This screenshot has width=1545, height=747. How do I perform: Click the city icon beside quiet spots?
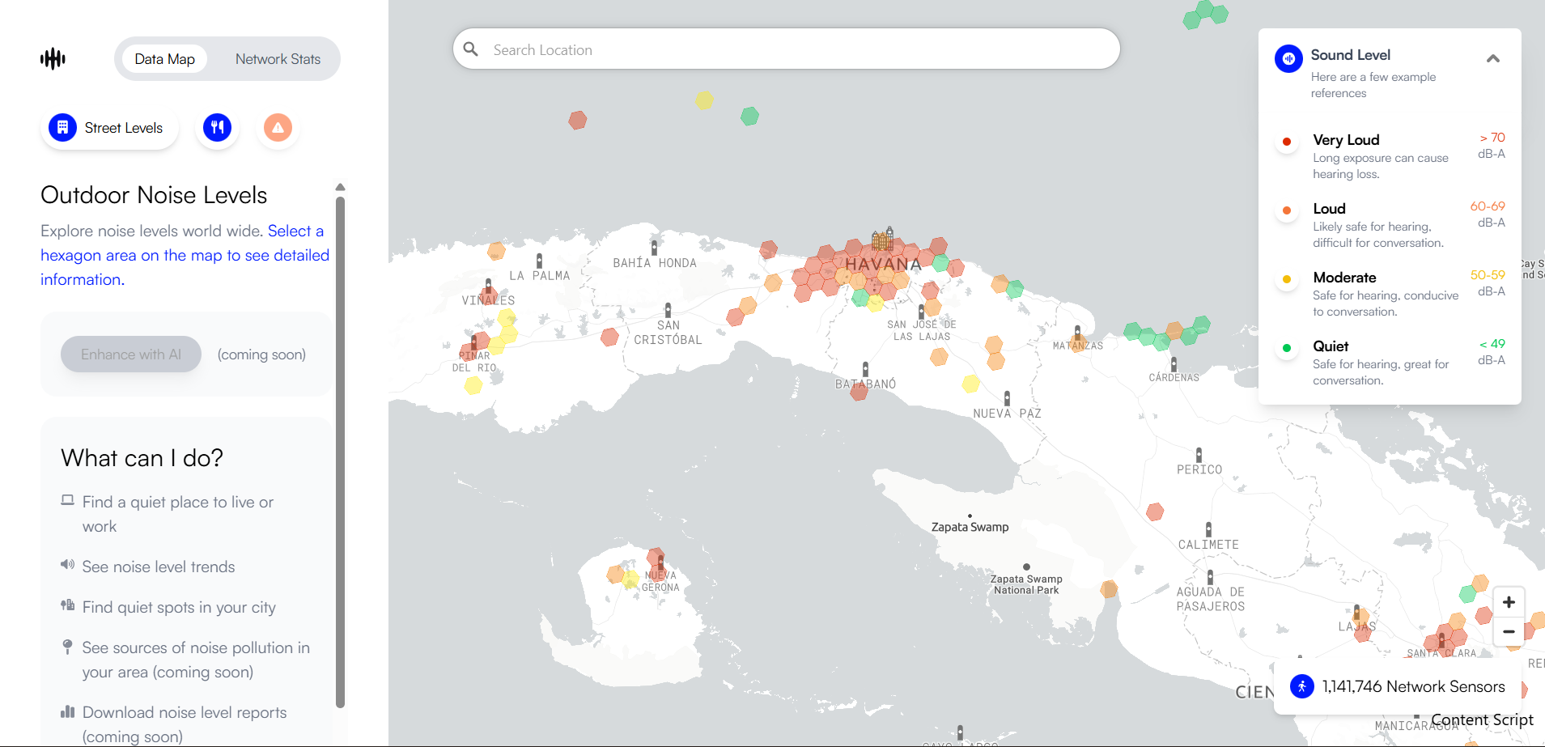point(67,605)
